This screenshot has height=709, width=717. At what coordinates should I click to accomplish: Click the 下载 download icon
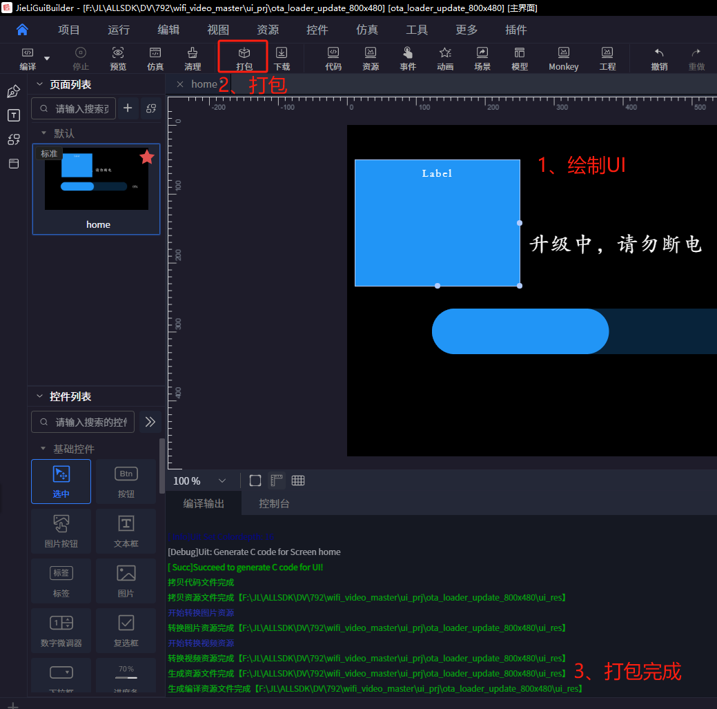point(282,59)
